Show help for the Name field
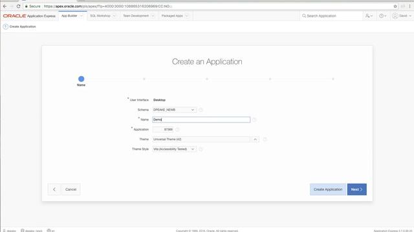The image size is (414, 232). [x=254, y=120]
